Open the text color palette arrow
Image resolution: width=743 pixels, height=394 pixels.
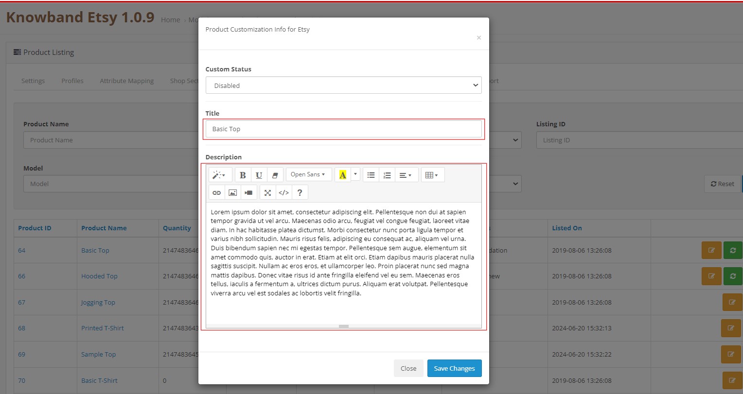(355, 174)
